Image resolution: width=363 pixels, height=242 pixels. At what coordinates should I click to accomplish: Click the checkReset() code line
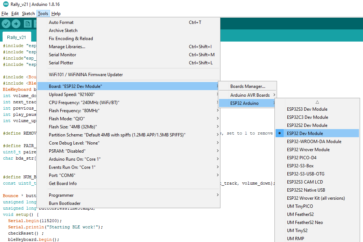click(x=26, y=233)
